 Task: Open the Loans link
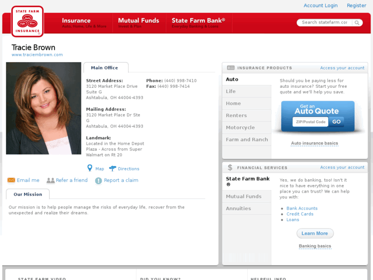tap(292, 220)
